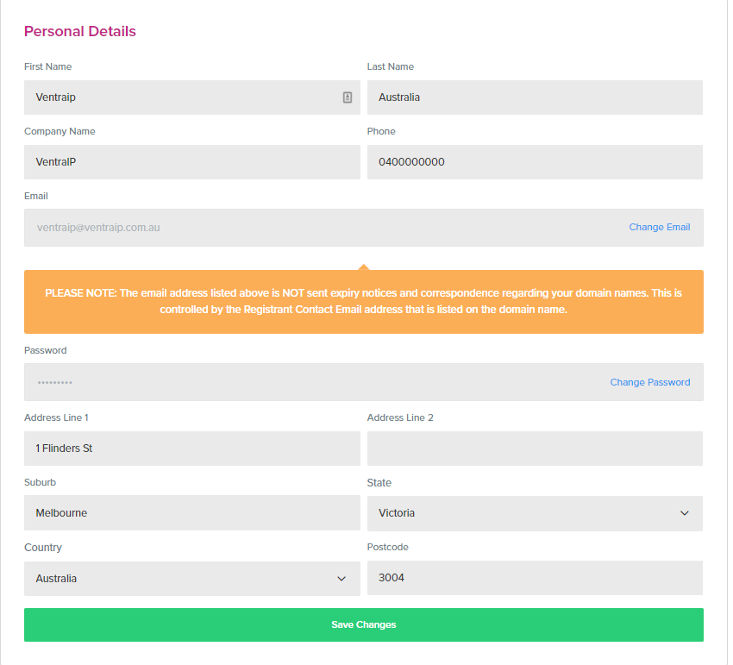Click the empty Address Line 2 field

(x=535, y=448)
